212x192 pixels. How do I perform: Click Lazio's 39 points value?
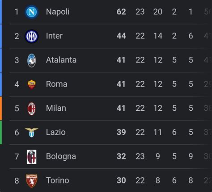point(121,132)
